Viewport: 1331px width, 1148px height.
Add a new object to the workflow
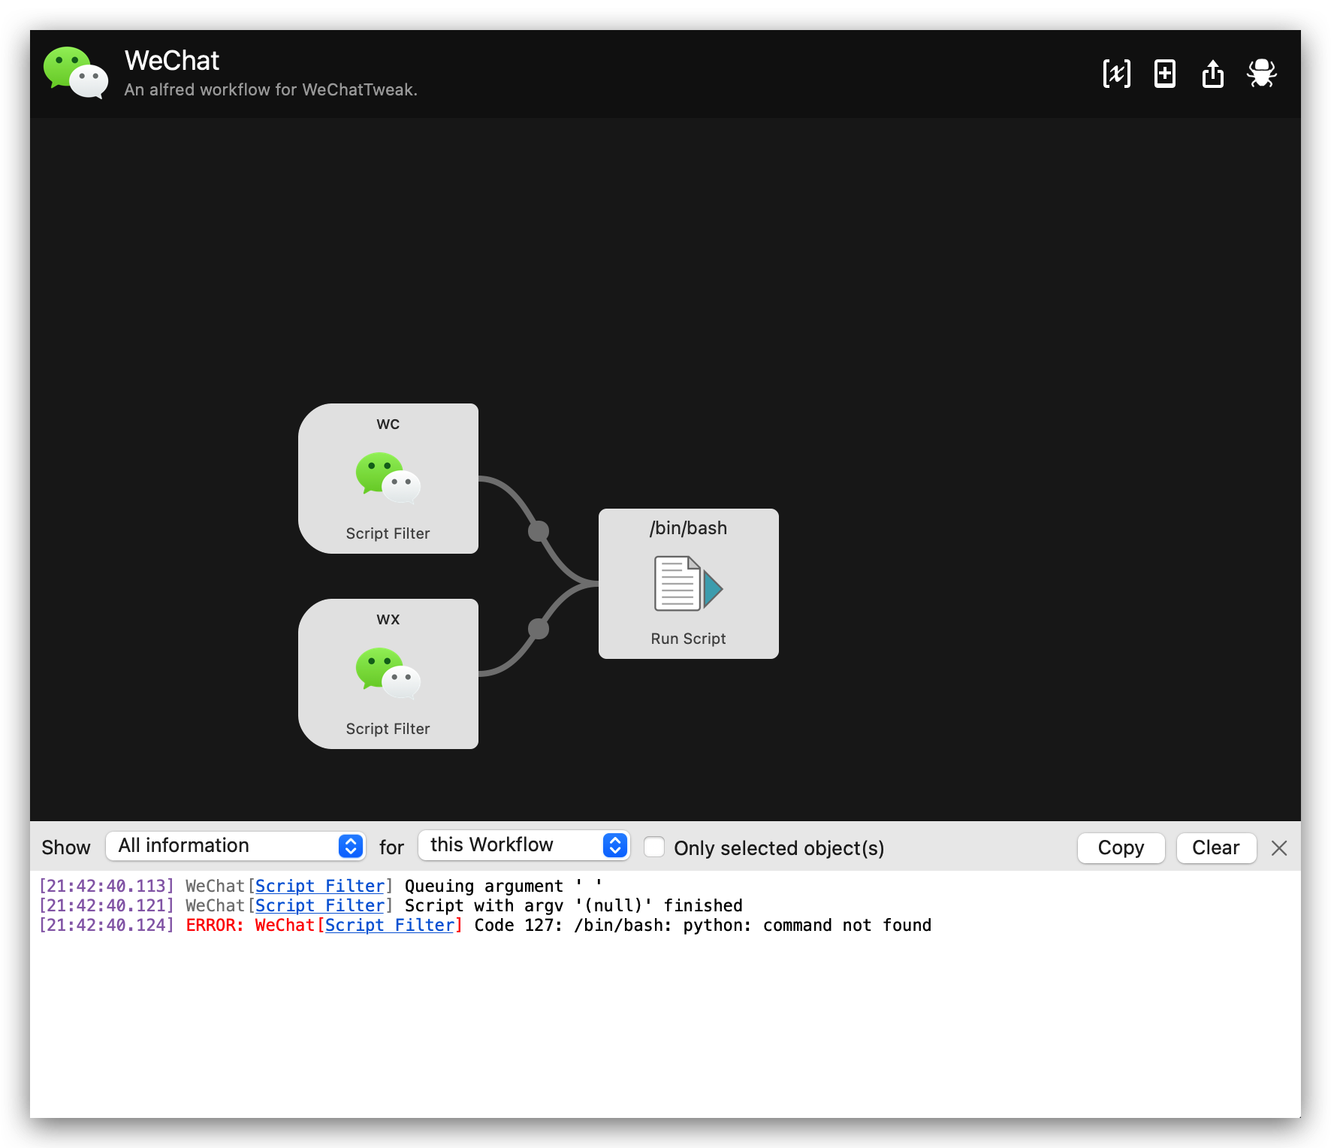point(1165,74)
